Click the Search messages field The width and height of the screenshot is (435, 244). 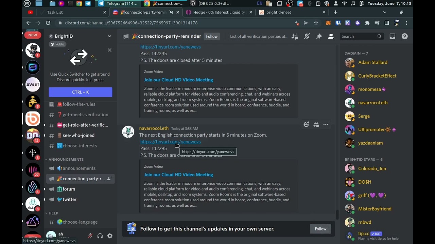[362, 36]
